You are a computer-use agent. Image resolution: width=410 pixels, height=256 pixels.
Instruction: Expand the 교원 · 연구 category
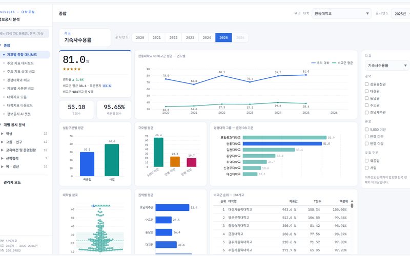24,142
